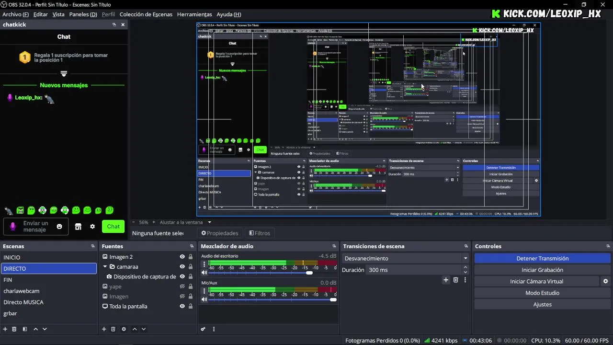Open Audio del escritorio three-dot options
Image resolution: width=613 pixels, height=345 pixels.
click(x=204, y=264)
